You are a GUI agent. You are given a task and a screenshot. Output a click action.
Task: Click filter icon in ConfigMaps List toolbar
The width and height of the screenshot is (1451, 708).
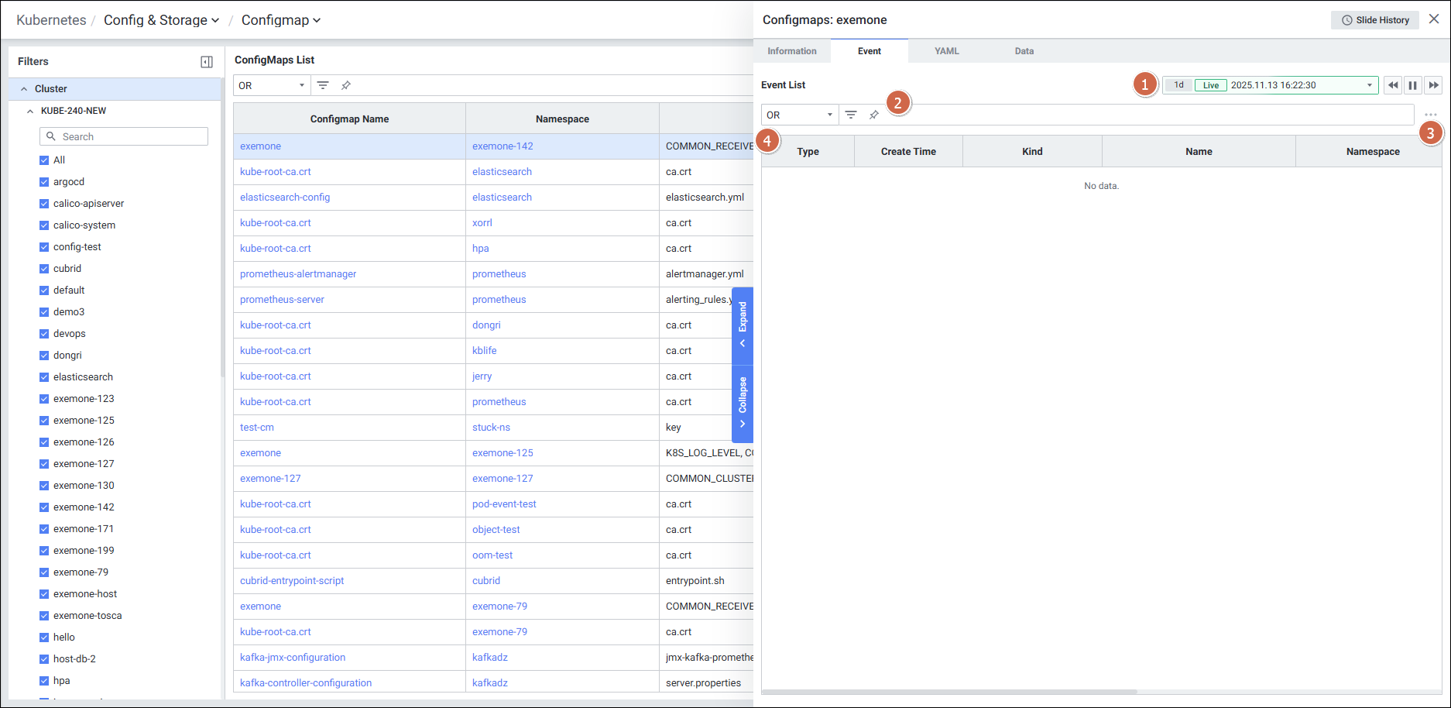323,85
